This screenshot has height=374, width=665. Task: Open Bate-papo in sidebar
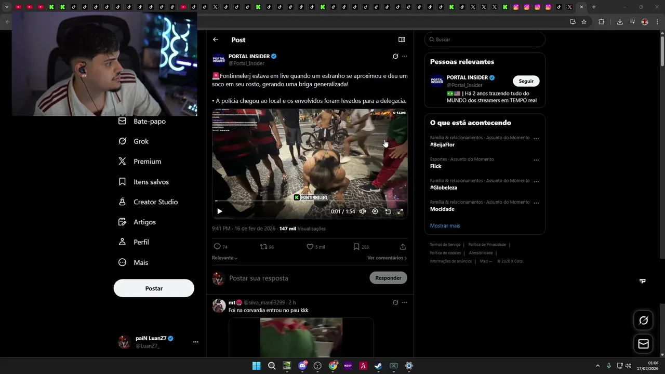(142, 121)
